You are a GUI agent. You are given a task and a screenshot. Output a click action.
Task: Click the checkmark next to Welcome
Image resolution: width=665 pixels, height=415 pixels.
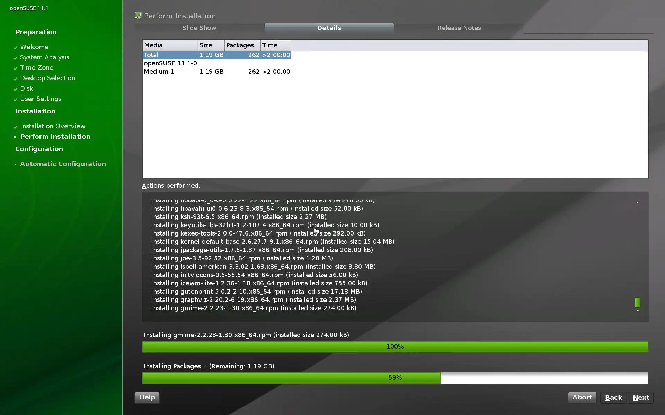[15, 47]
